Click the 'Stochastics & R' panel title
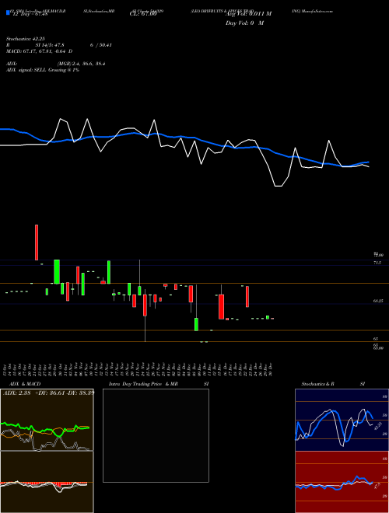The height and width of the screenshot is (513, 389). pos(318,384)
